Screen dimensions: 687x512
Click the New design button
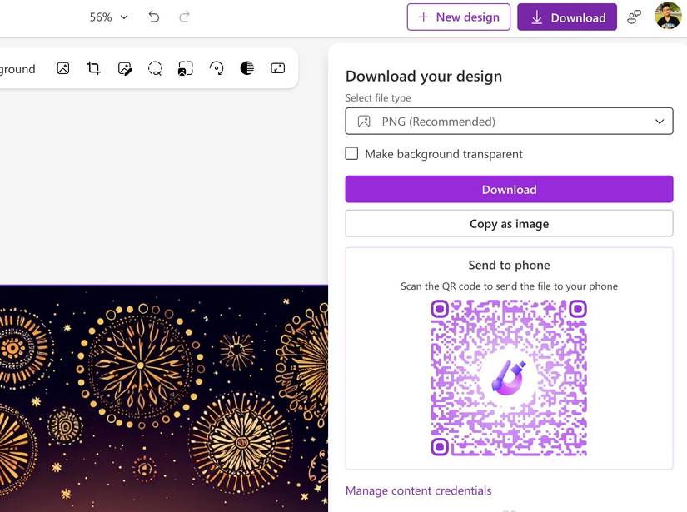pyautogui.click(x=458, y=17)
